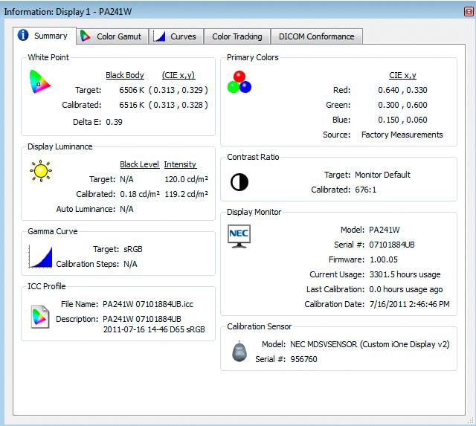Viewport: 476px width, 426px height.
Task: Click calibrated contrast ratio 676:1
Action: click(x=365, y=190)
